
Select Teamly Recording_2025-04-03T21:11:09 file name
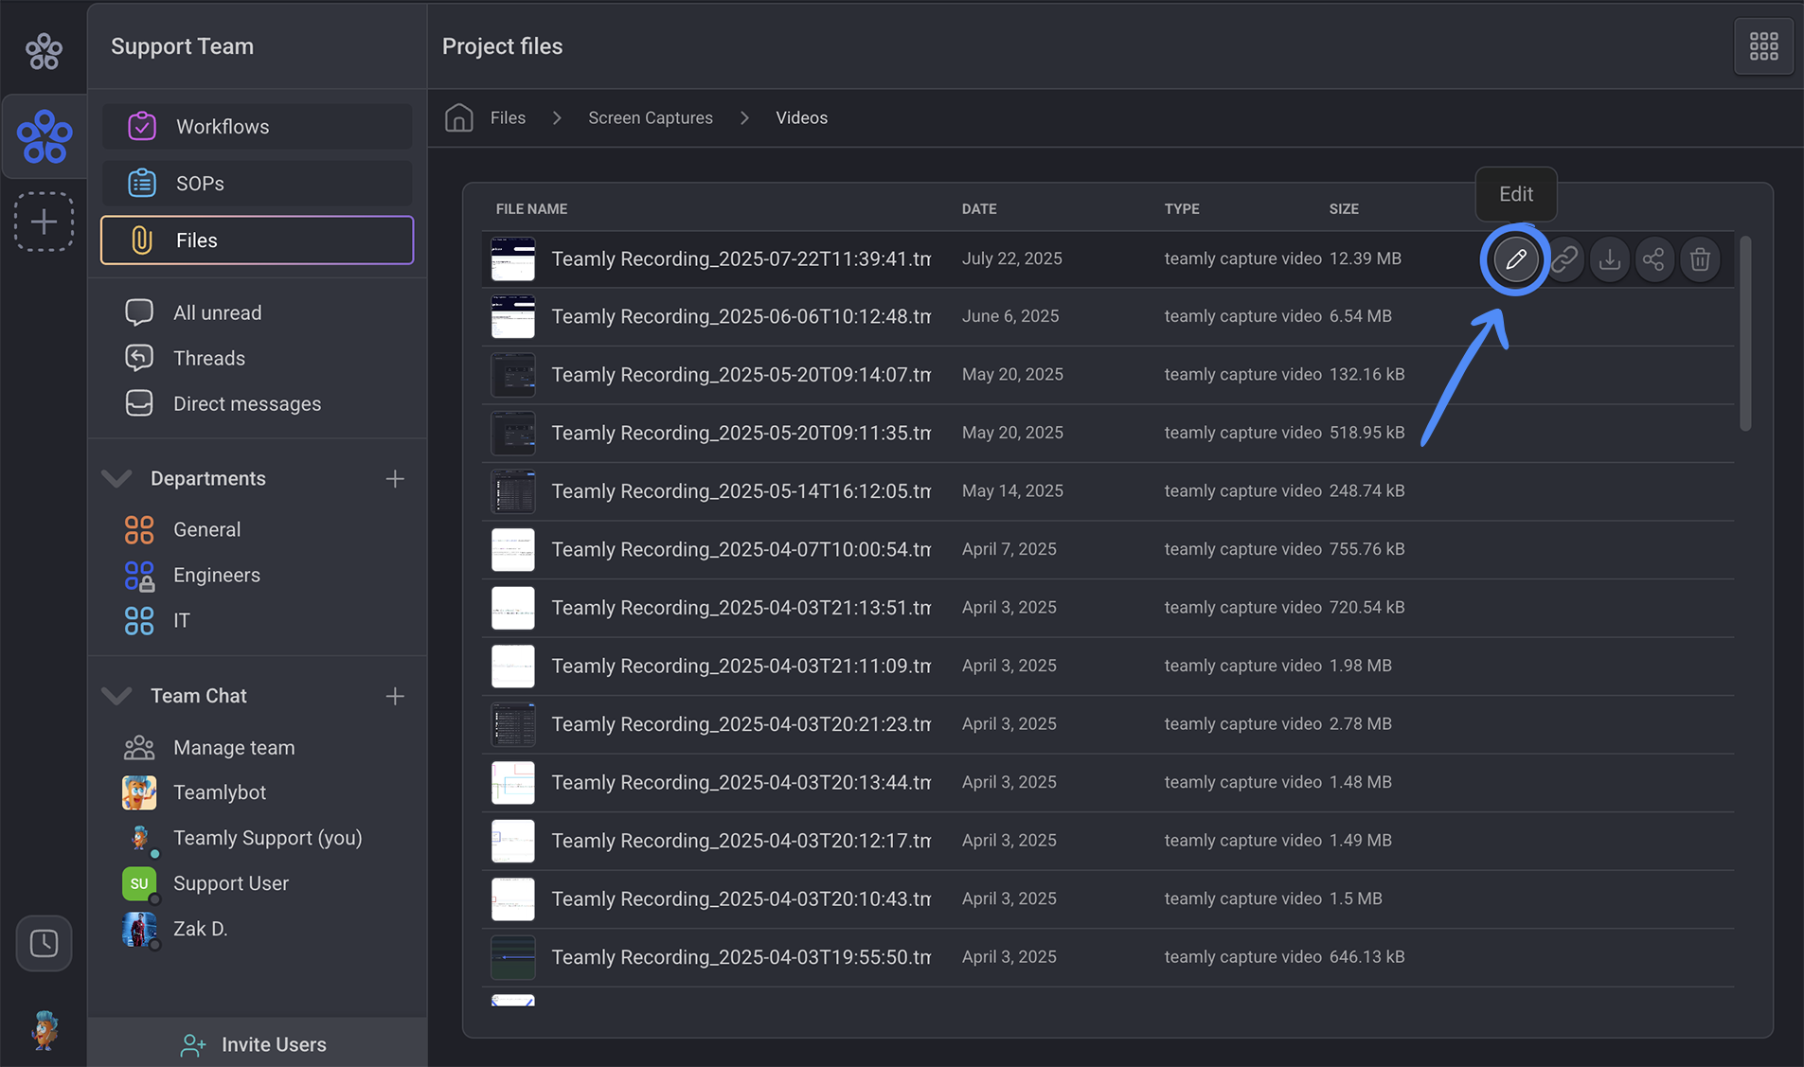pos(741,666)
